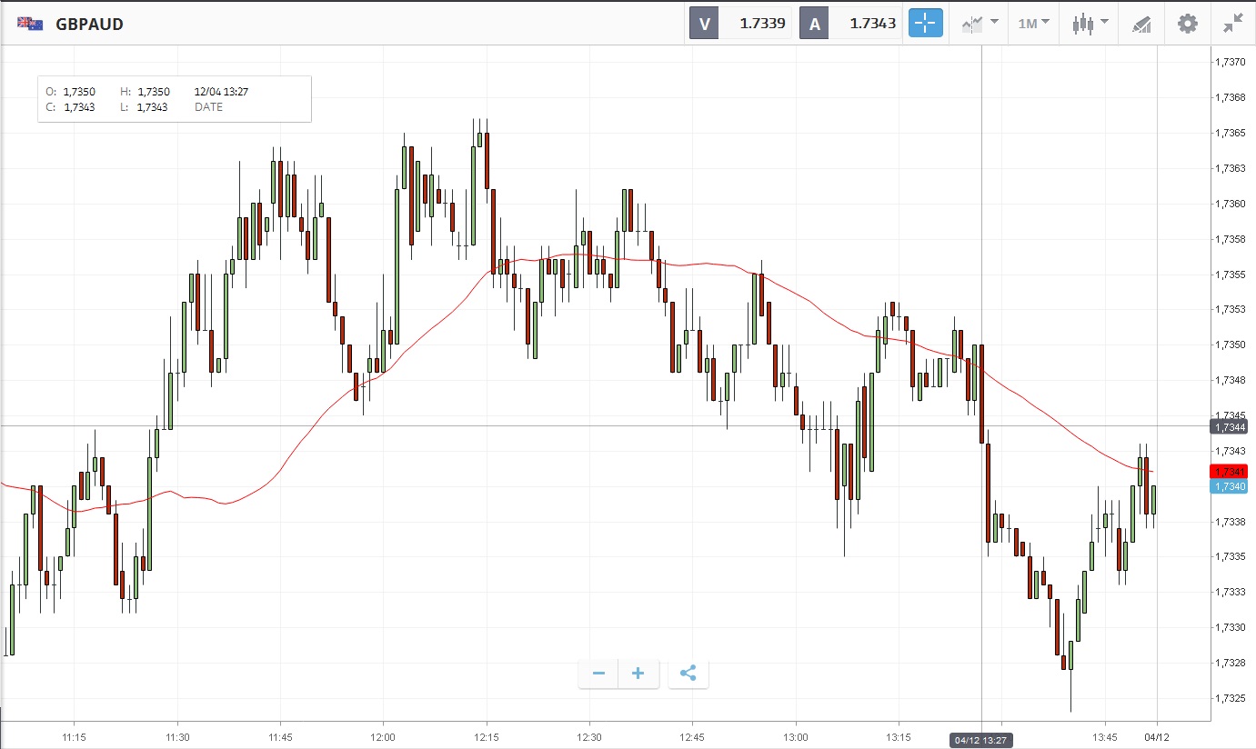Click the A buy button at 1.7343
The width and height of the screenshot is (1256, 749).
coord(850,24)
